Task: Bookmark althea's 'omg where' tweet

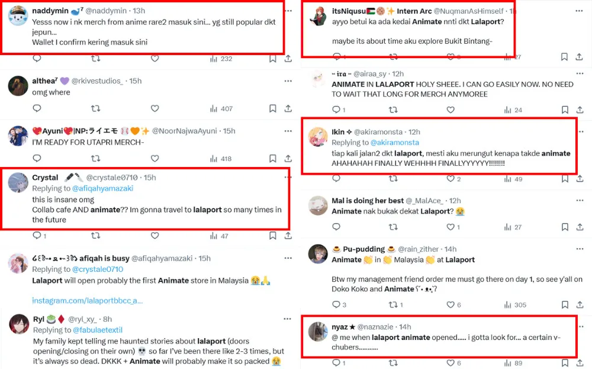Action: coord(272,108)
